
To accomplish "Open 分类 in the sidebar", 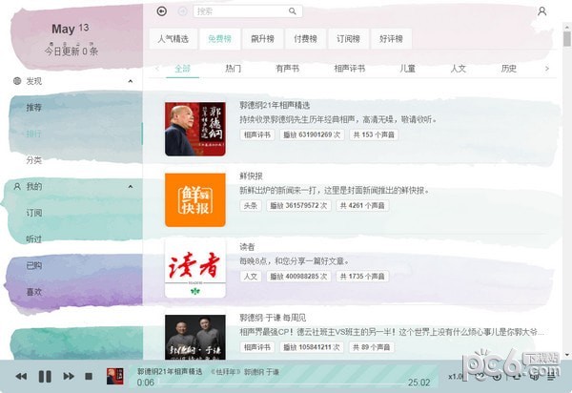I will [34, 160].
